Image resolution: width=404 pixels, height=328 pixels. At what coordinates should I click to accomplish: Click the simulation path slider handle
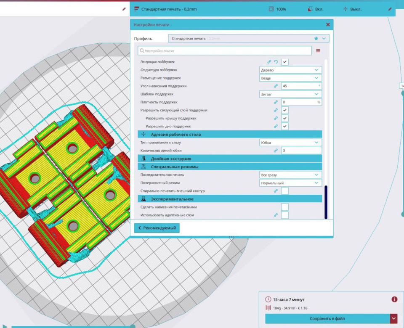pyautogui.click(x=133, y=326)
